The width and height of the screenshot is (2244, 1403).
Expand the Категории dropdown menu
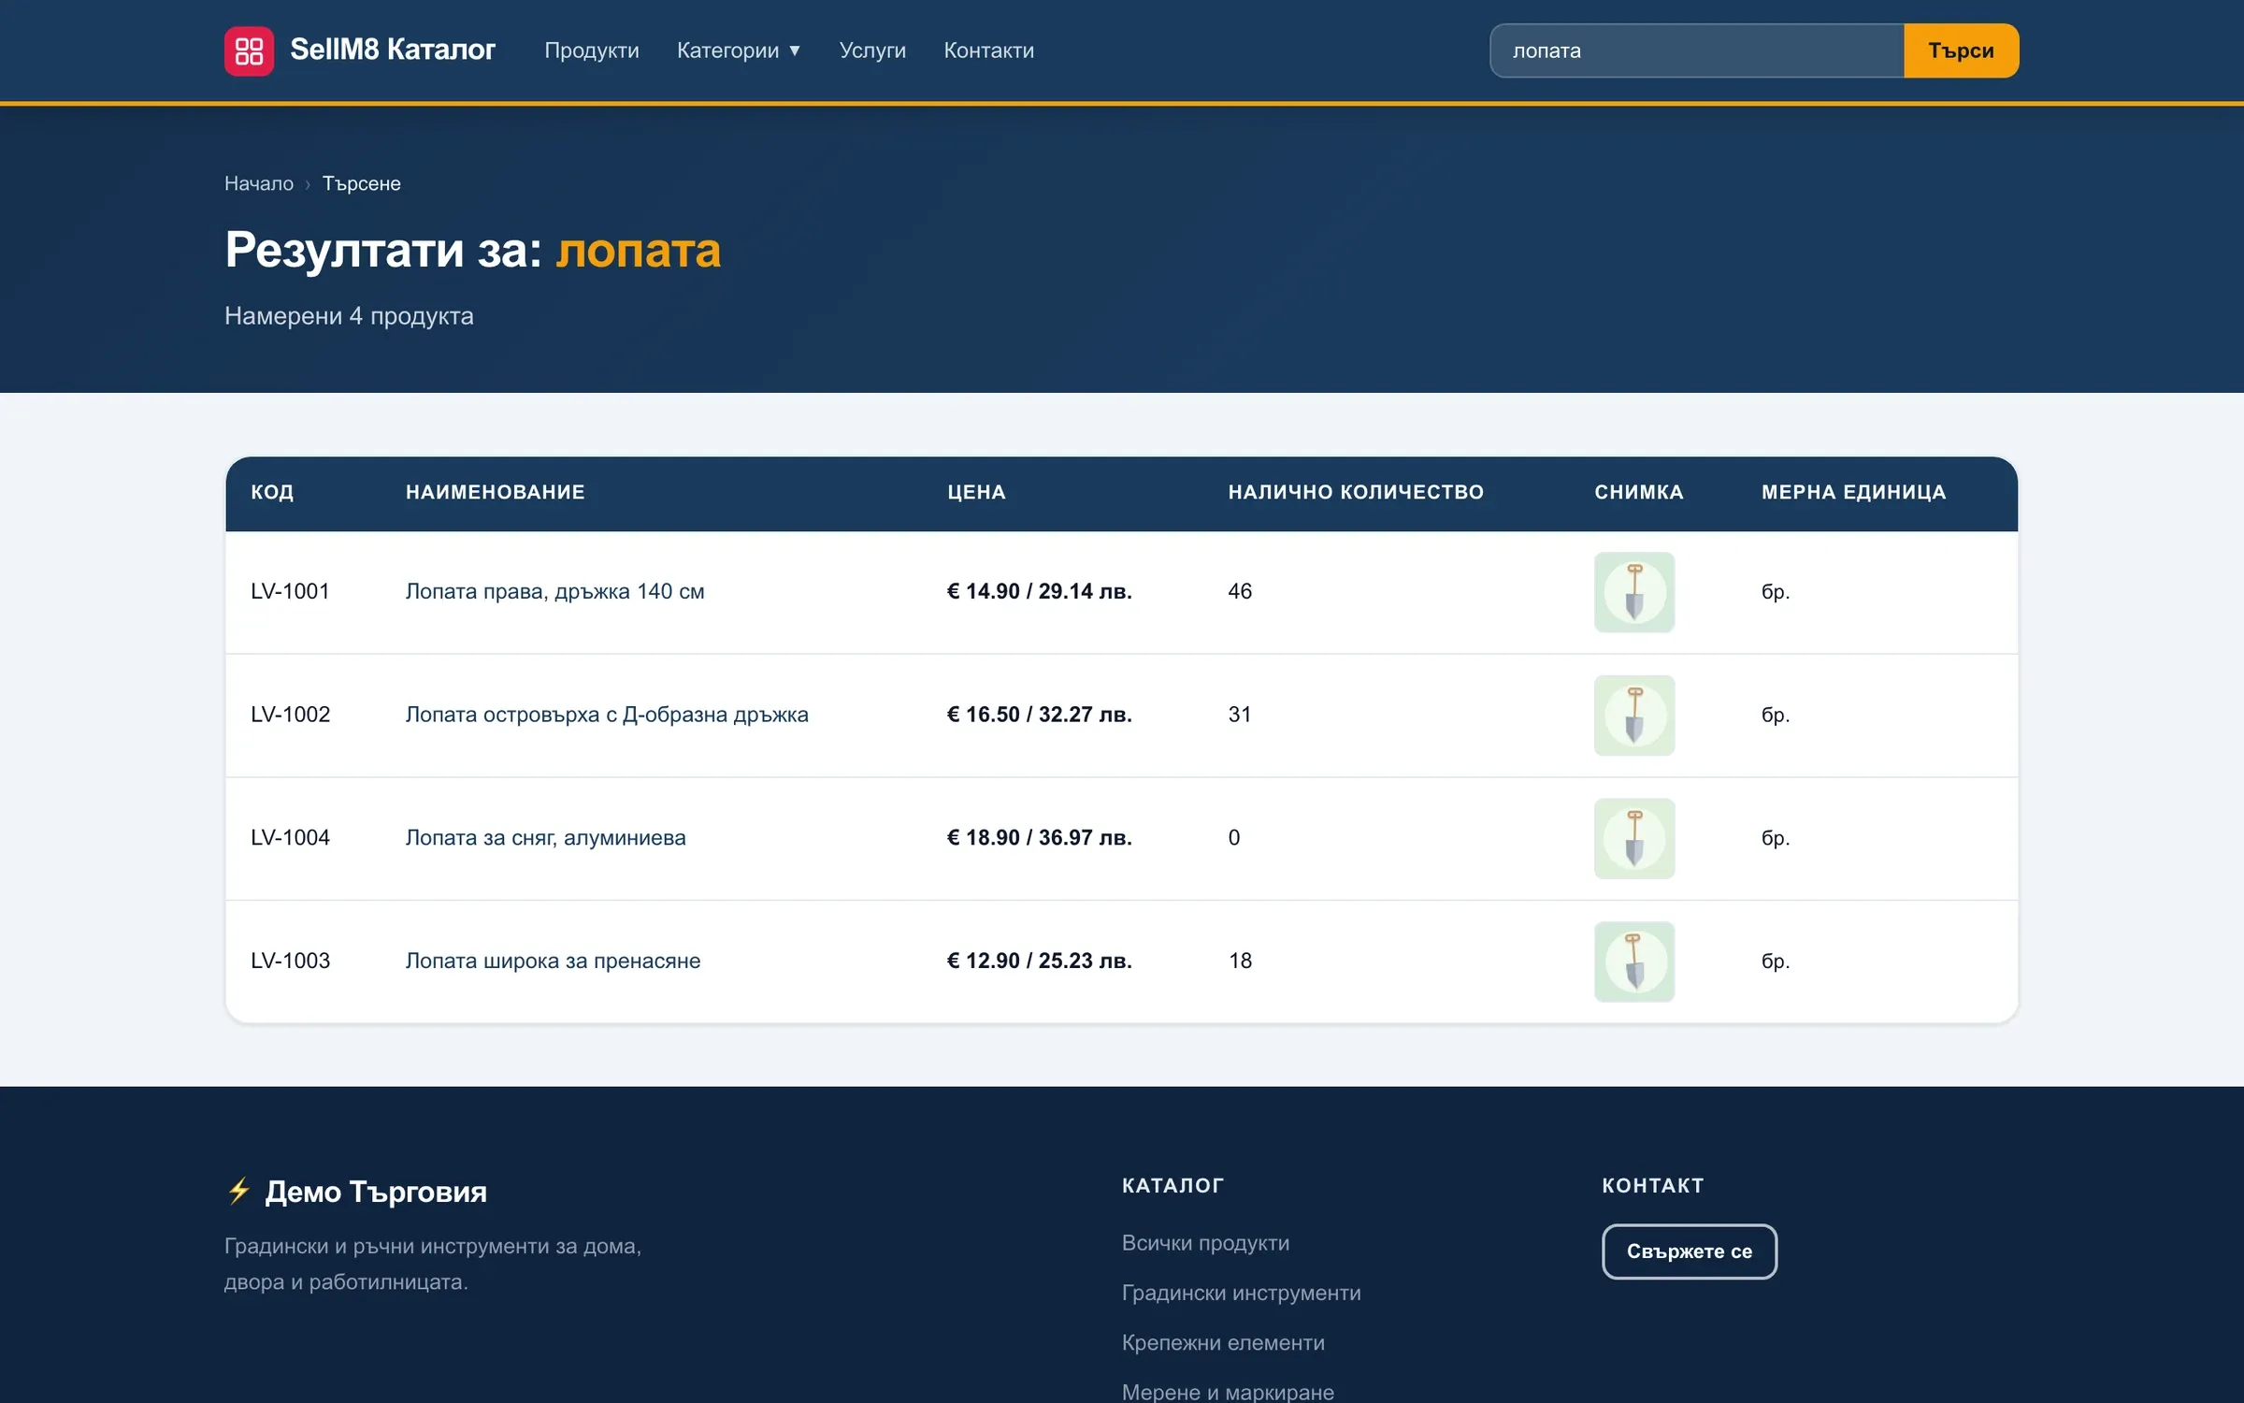coord(739,51)
